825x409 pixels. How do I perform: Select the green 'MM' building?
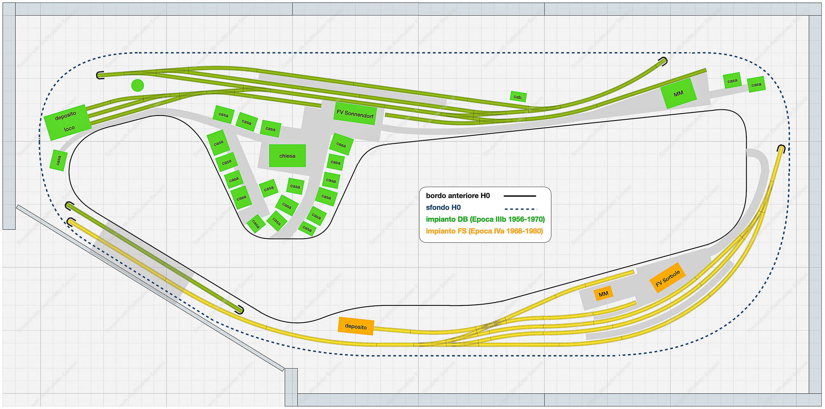pyautogui.click(x=678, y=94)
